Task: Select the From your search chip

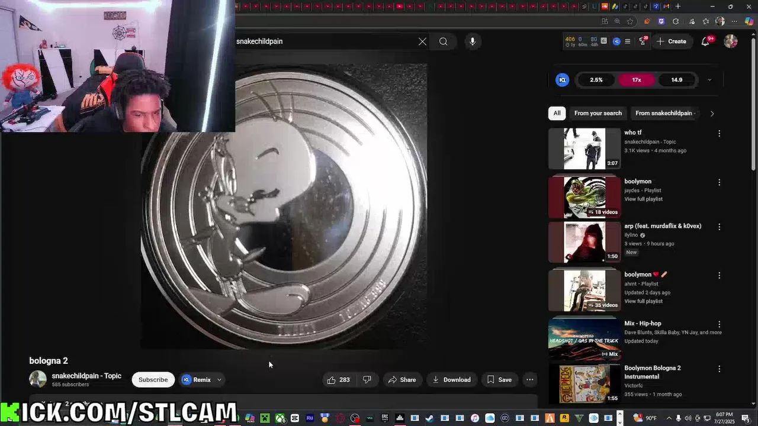Action: [598, 113]
